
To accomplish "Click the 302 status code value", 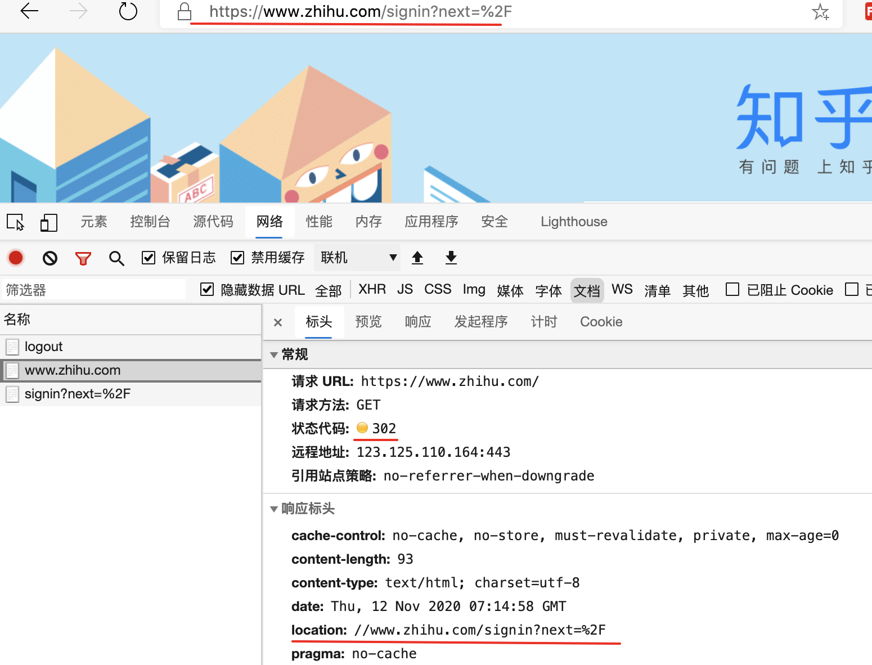I will point(384,429).
